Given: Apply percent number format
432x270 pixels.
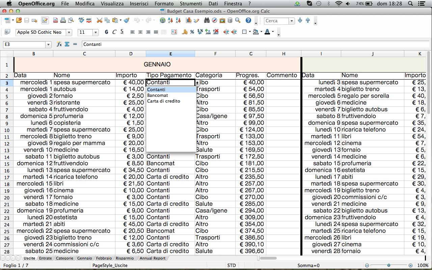Looking at the screenshot, I should (x=192, y=32).
